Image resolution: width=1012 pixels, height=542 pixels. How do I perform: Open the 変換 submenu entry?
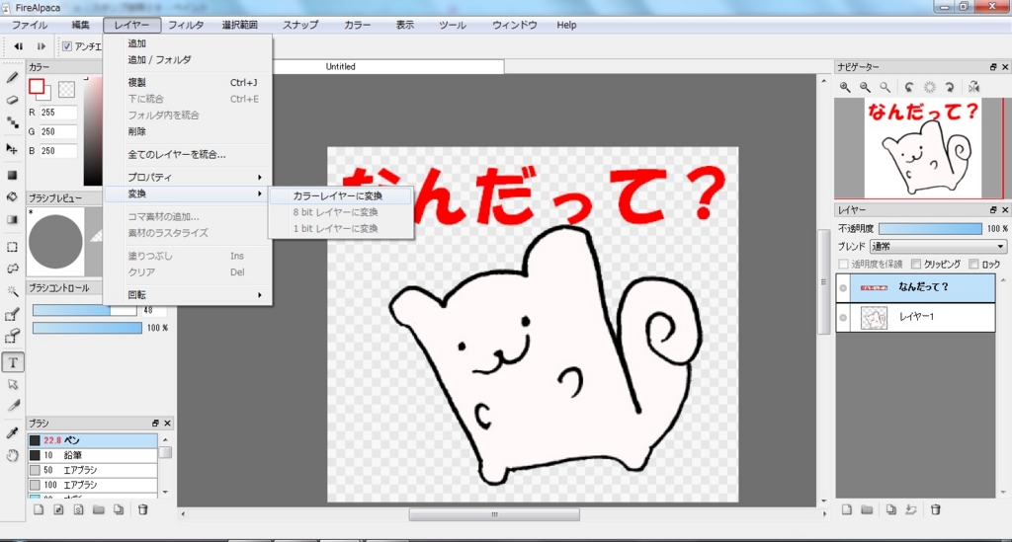(188, 194)
